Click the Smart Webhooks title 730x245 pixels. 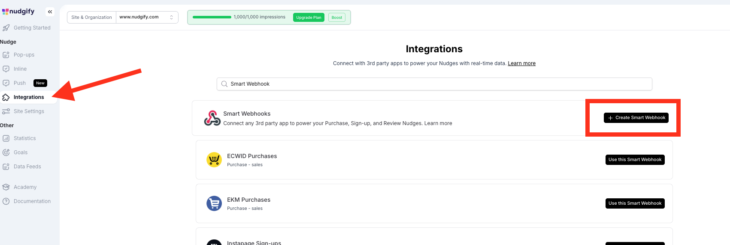(x=247, y=114)
